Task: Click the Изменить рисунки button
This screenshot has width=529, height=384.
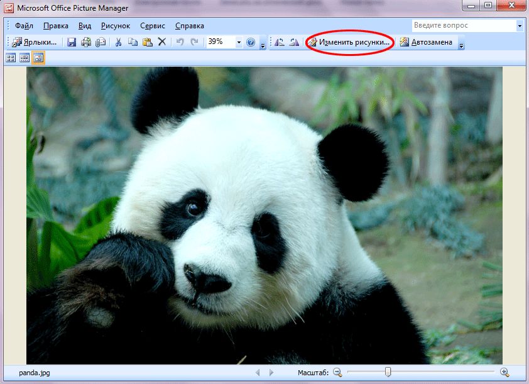Action: tap(349, 42)
